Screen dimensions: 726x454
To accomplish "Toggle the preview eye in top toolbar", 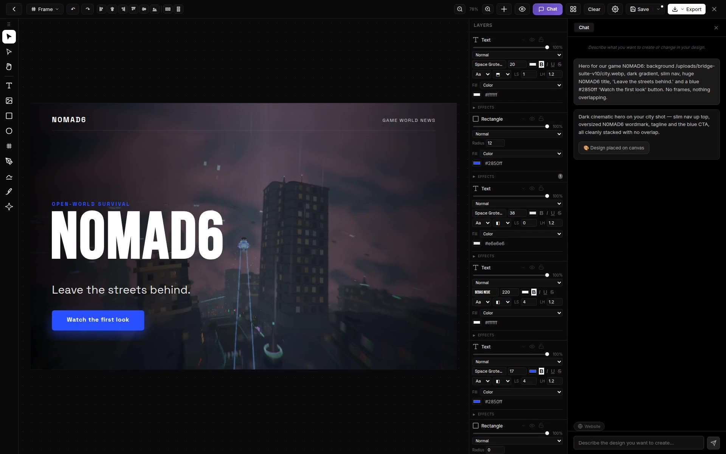I will (522, 9).
